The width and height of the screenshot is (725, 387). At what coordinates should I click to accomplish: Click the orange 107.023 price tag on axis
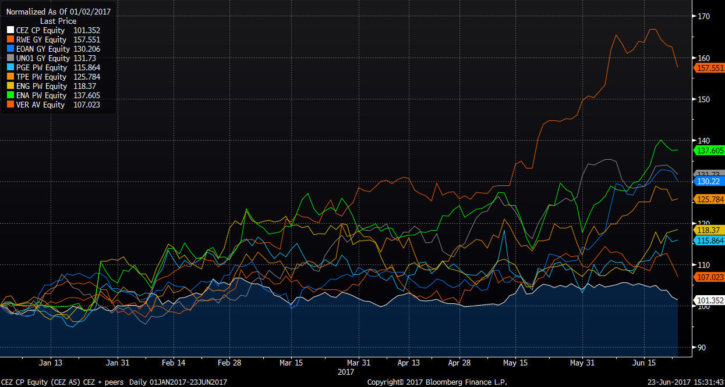(x=708, y=277)
